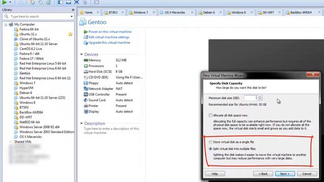Select Clone of Ubuntu 11.x in Library
324x182 pixels.
(x=34, y=39)
